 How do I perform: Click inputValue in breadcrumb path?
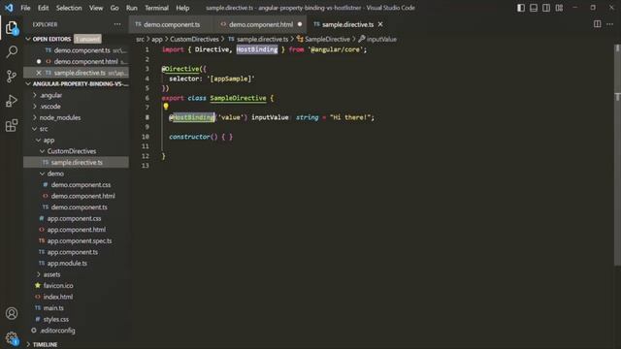click(x=381, y=39)
